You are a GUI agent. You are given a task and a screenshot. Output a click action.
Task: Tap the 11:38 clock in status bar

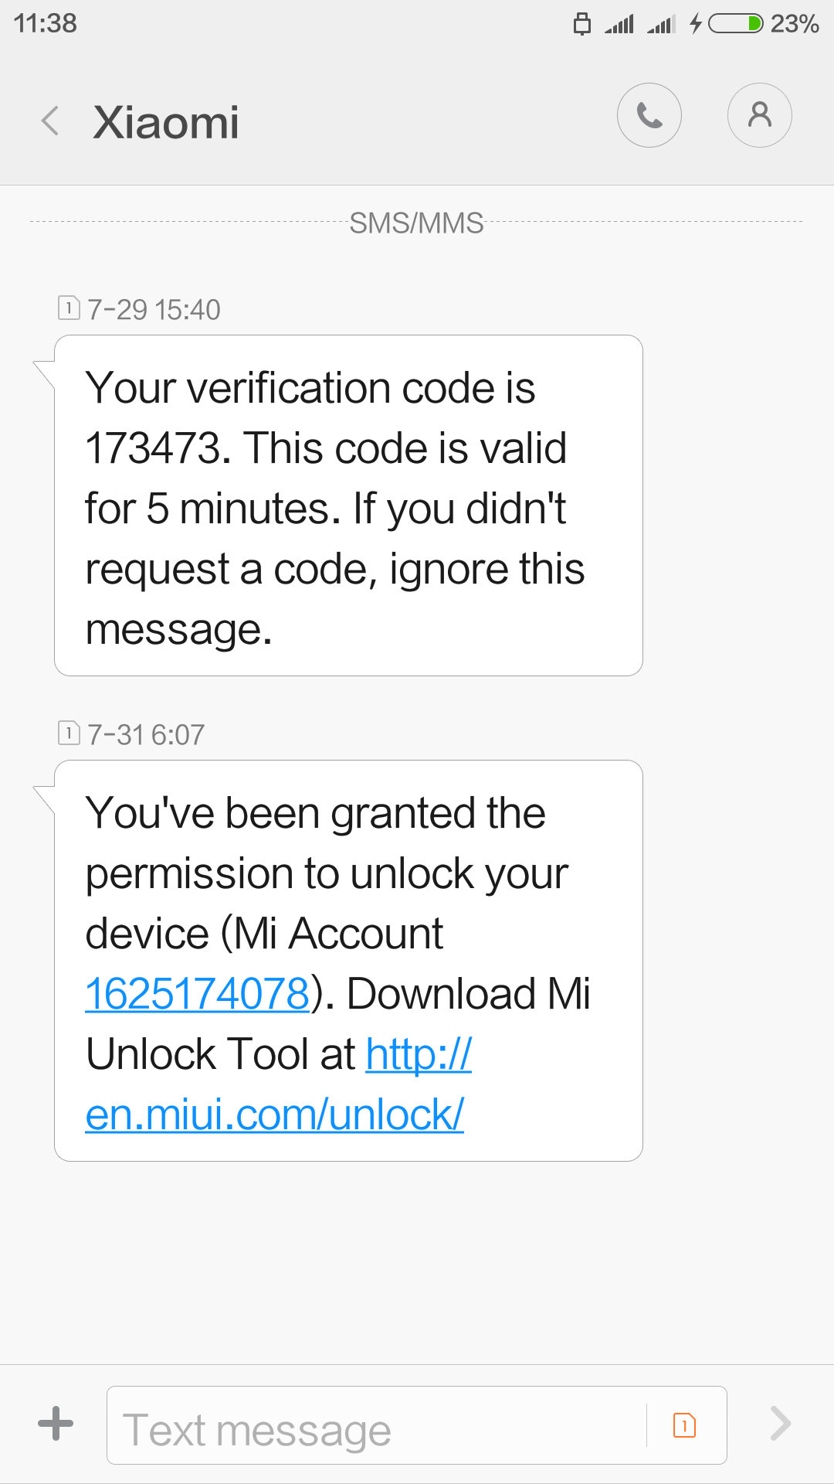point(46,23)
